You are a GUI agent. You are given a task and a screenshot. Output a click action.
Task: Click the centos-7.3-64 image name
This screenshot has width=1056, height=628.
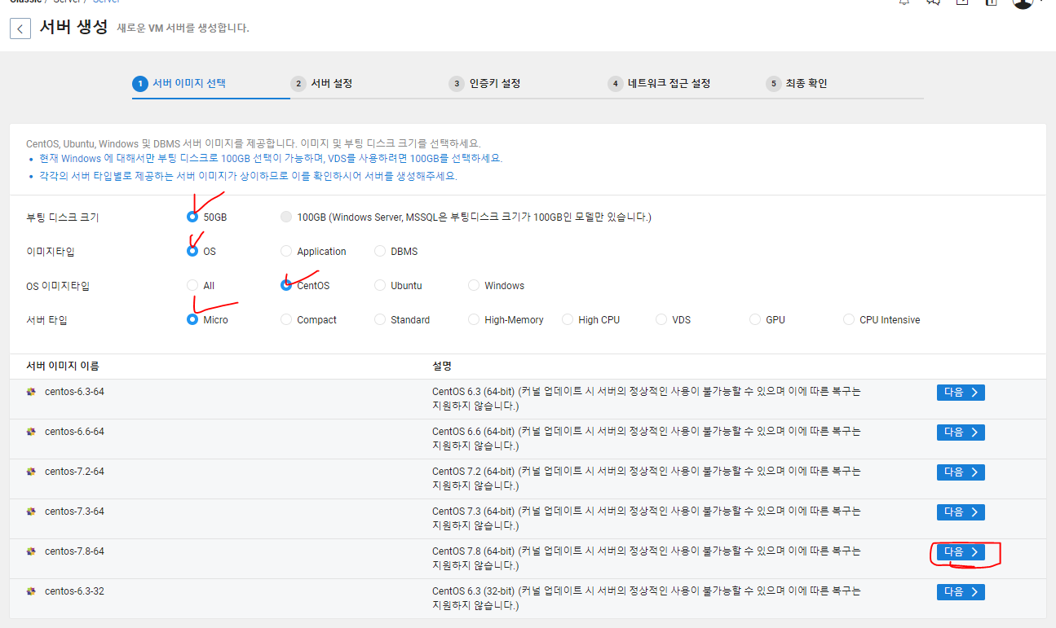coord(74,512)
